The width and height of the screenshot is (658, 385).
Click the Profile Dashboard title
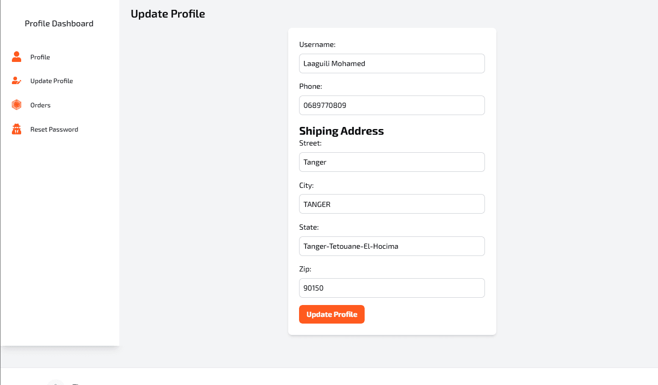point(59,23)
